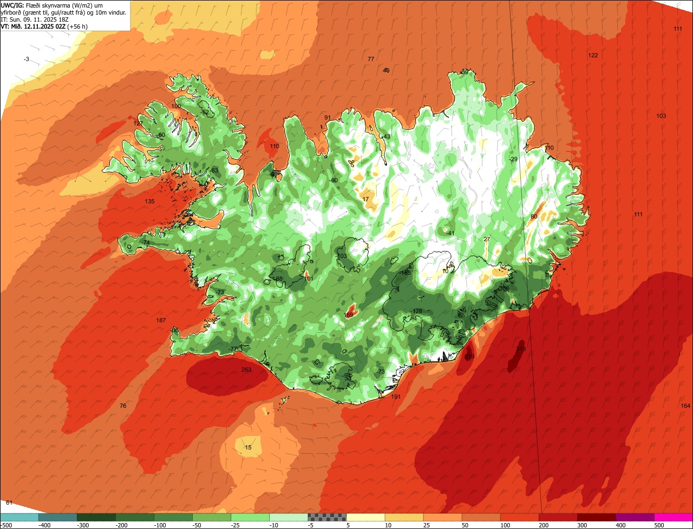Click the "74" value on the Snæfellsnes peninsula
This screenshot has width=693, height=529.
pos(146,243)
